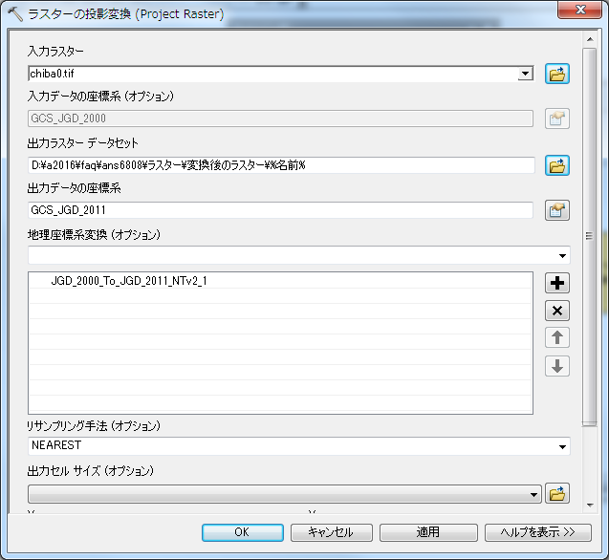The height and width of the screenshot is (560, 609).
Task: Move the transformation down in the list
Action: point(557,366)
